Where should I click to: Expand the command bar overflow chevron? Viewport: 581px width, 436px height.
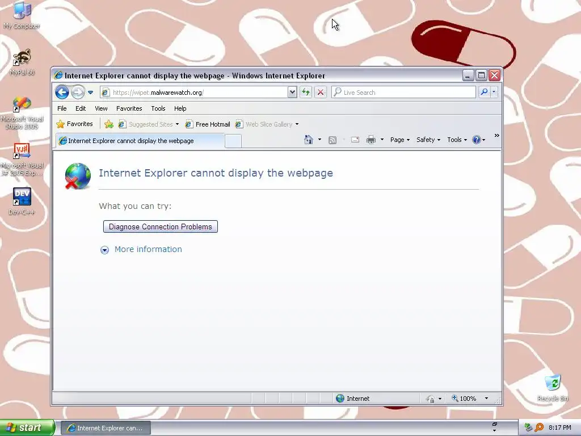[496, 136]
